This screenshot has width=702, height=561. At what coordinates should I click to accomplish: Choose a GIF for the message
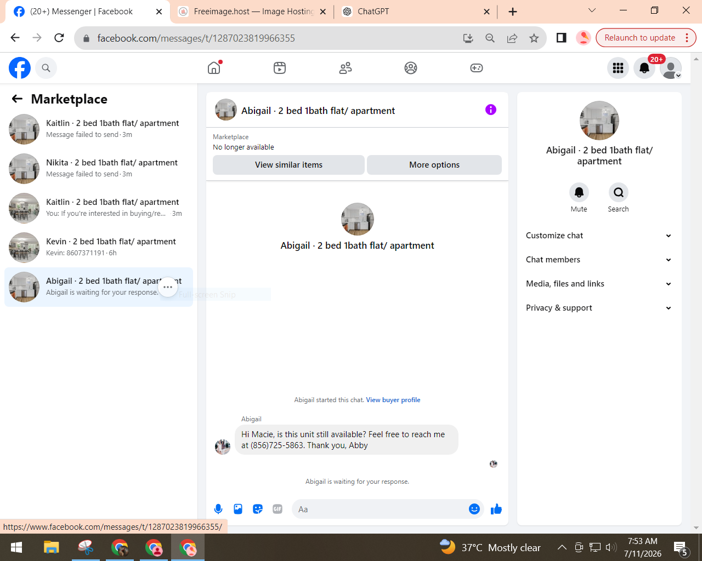click(278, 509)
